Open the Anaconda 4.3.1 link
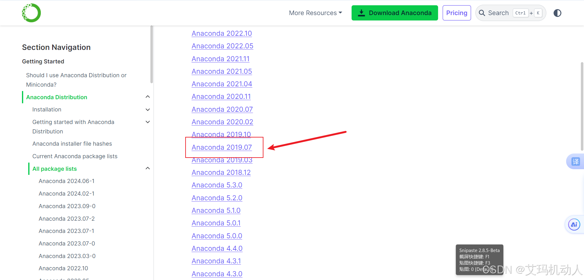The width and height of the screenshot is (584, 280). 216,261
